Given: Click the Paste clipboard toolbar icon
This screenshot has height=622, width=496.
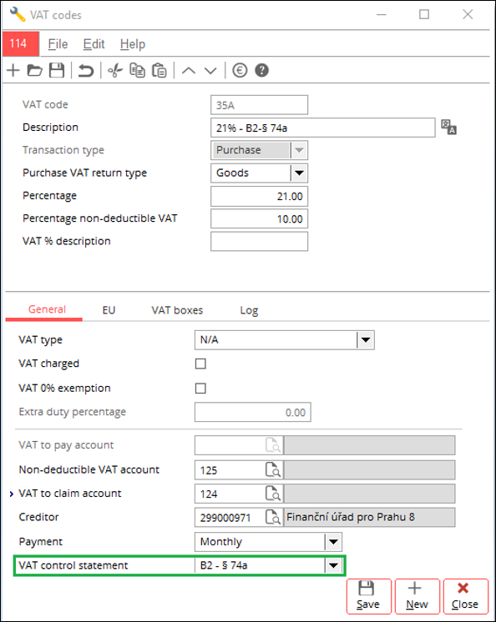Looking at the screenshot, I should 159,71.
